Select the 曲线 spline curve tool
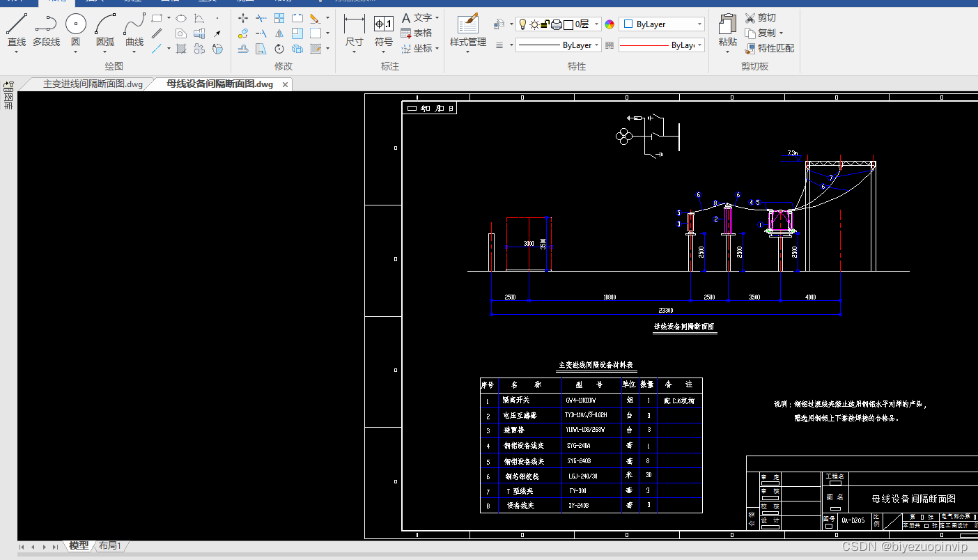 coord(134,31)
